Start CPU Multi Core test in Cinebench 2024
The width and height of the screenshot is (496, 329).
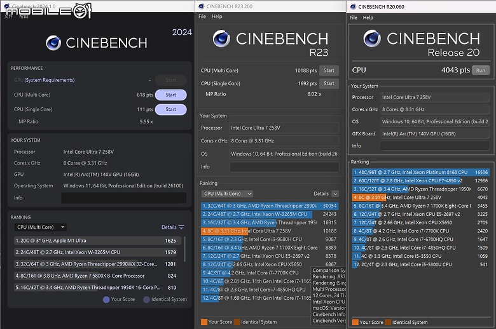pos(171,95)
